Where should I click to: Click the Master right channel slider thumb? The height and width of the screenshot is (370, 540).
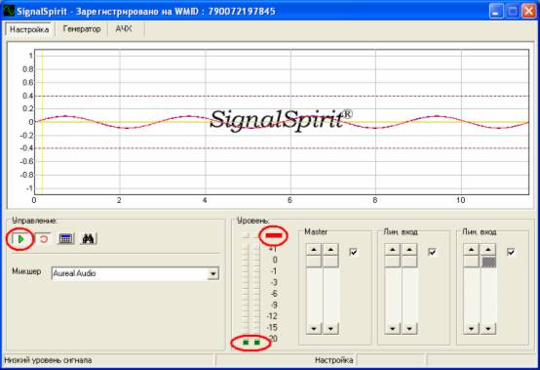330,262
